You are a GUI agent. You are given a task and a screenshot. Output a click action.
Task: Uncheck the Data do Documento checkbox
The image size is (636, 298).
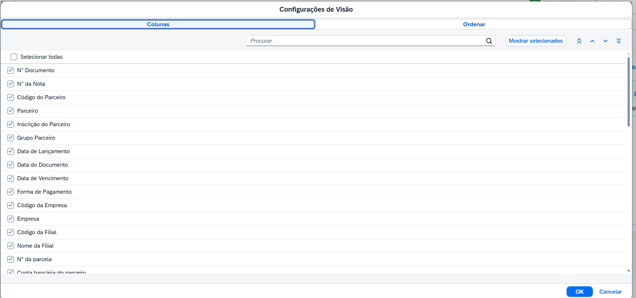[11, 165]
